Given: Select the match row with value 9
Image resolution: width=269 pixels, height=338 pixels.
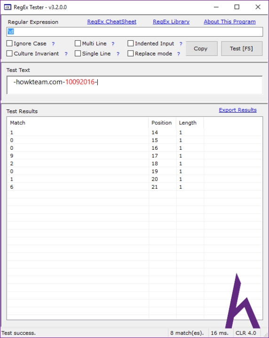Looking at the screenshot, I should pyautogui.click(x=134, y=156).
